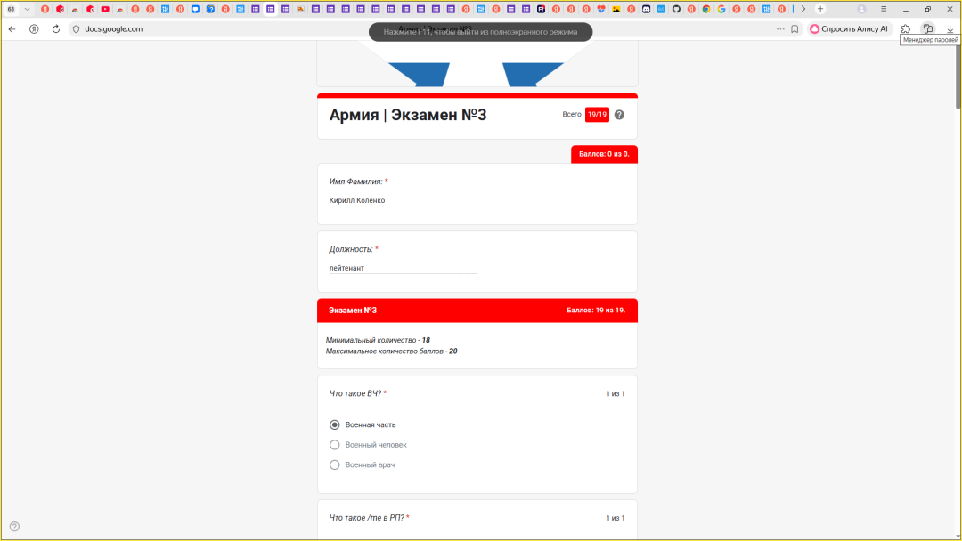Viewport: 962px width, 541px height.
Task: Select the "Военная часть" radio option
Action: (x=335, y=424)
